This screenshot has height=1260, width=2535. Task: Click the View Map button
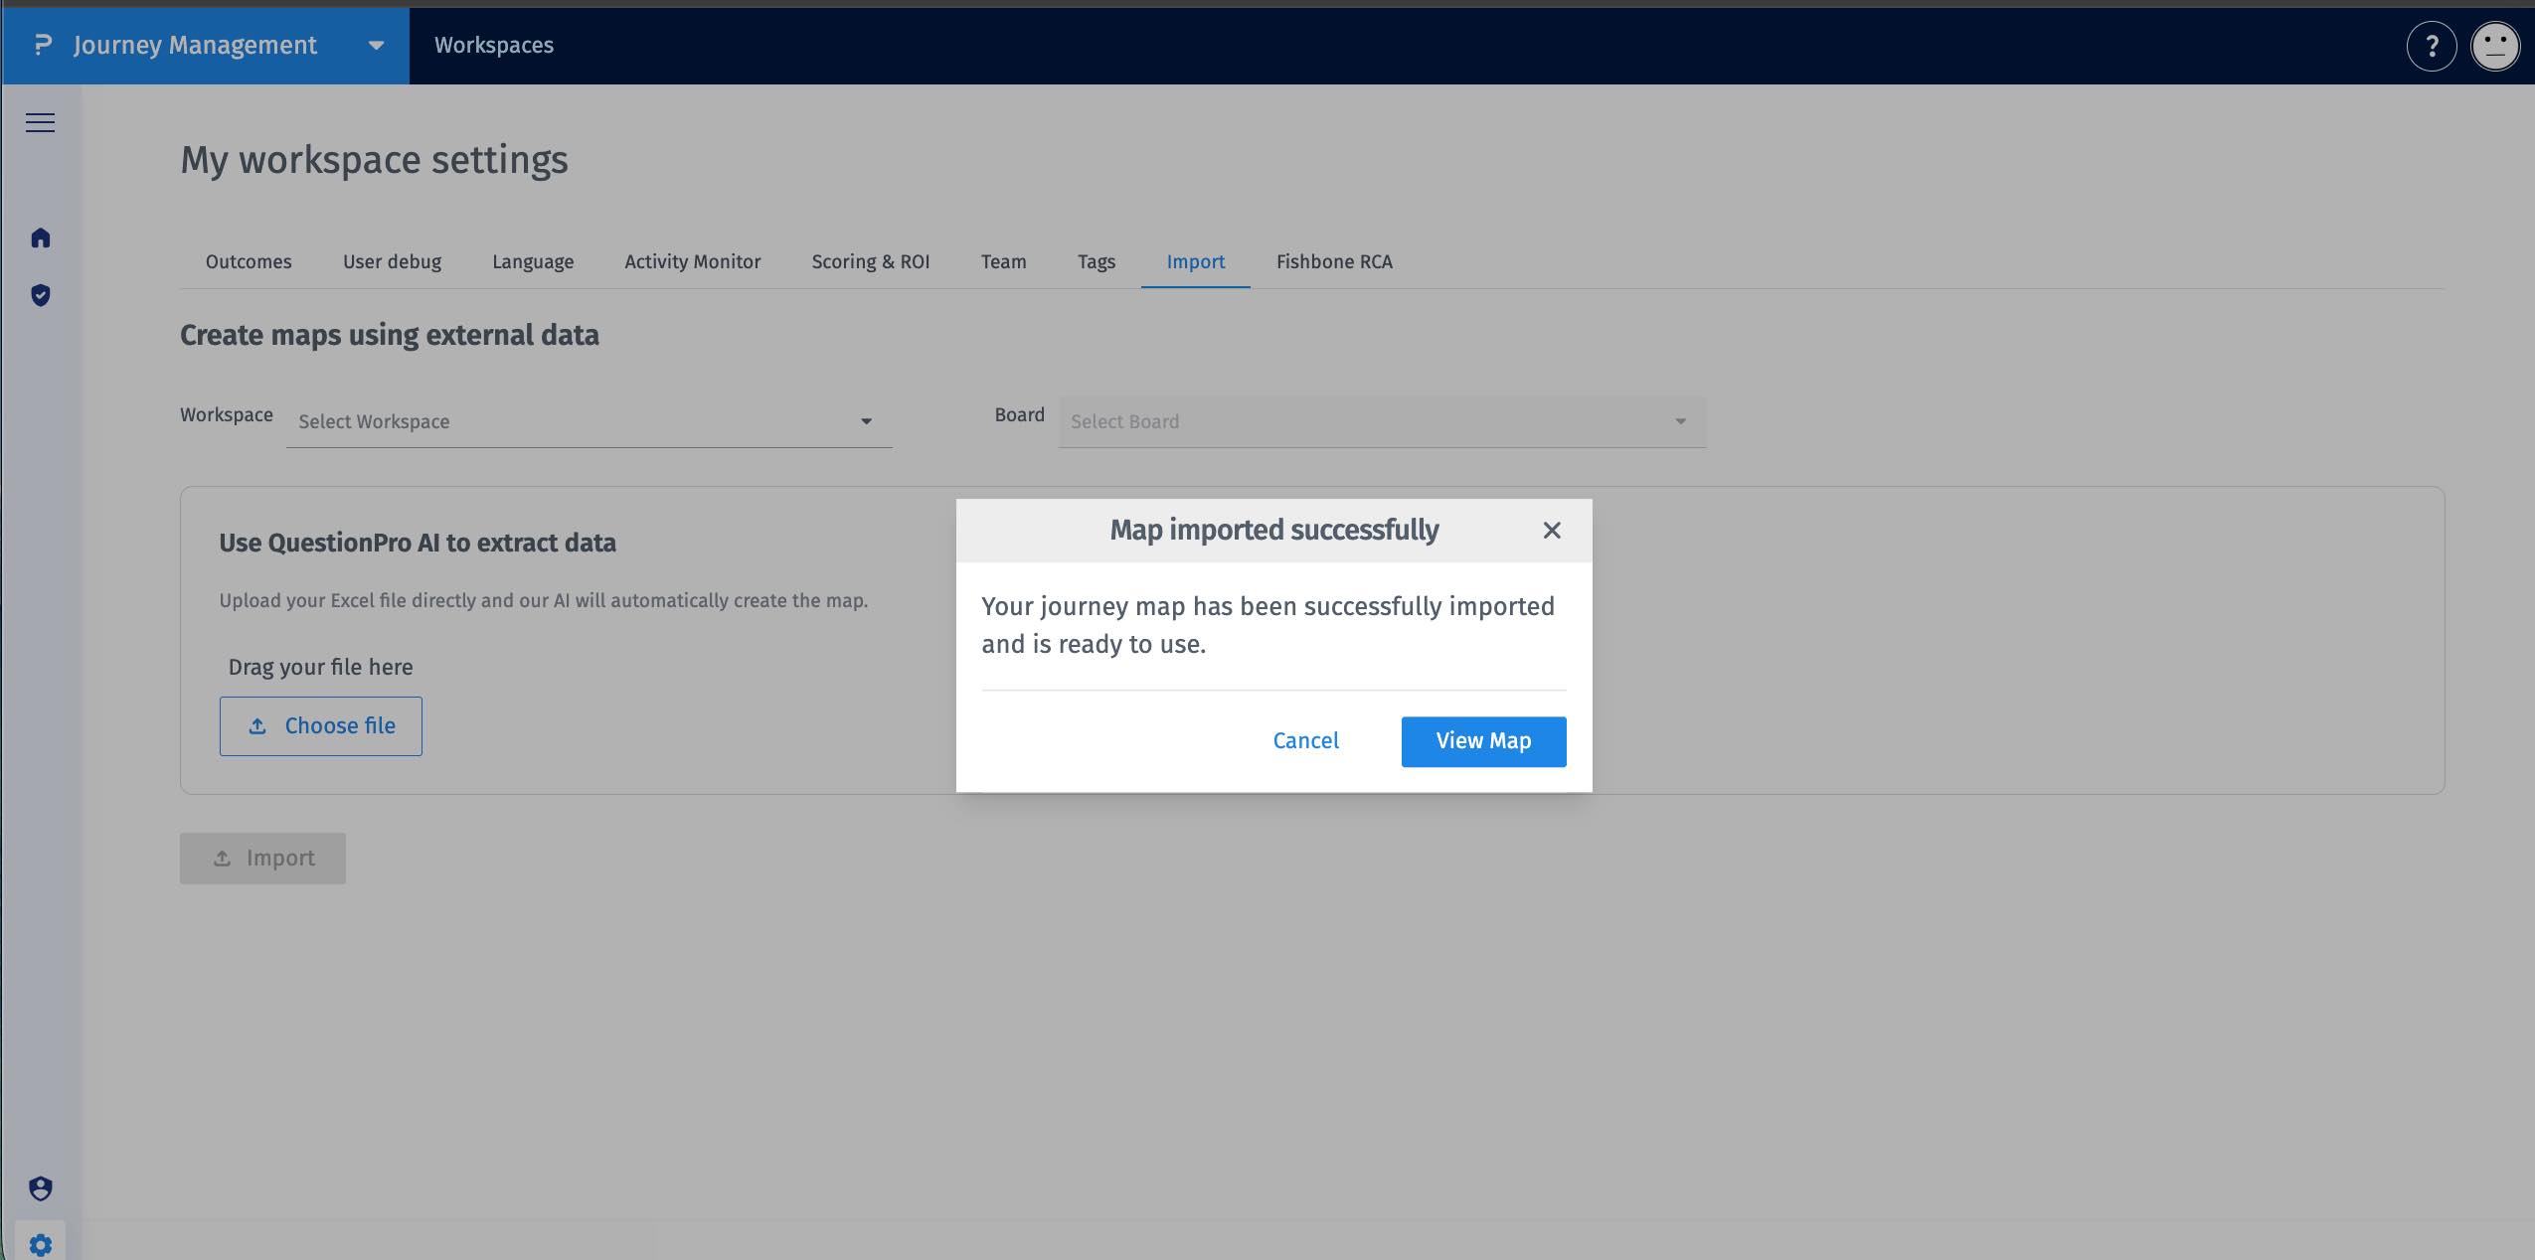tap(1482, 741)
